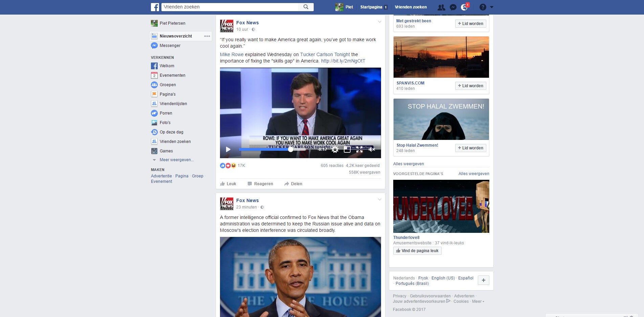The width and height of the screenshot is (644, 317).
Task: Add a language with the plus button
Action: pos(484,280)
